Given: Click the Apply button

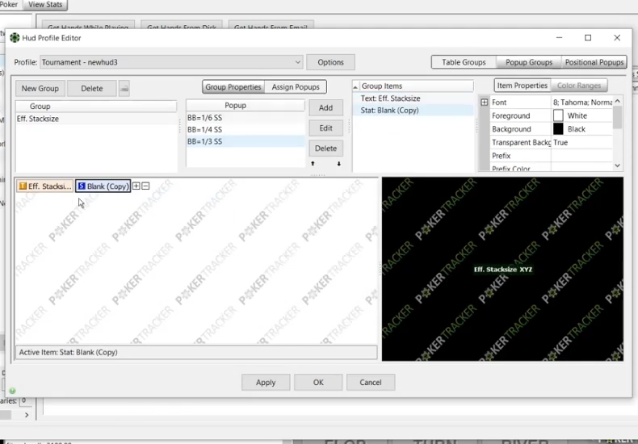Looking at the screenshot, I should pos(266,382).
